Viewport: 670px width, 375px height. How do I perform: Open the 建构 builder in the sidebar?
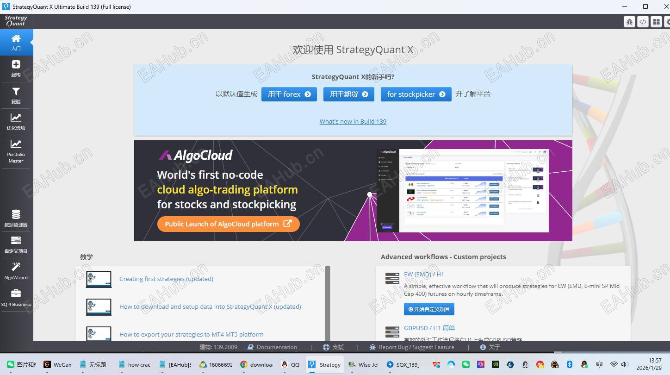16,69
